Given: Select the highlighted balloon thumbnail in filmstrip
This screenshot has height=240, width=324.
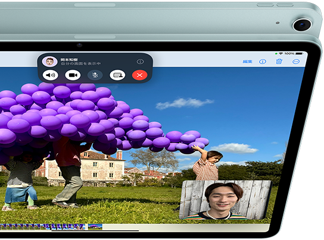Looking at the screenshot, I should (x=95, y=227).
